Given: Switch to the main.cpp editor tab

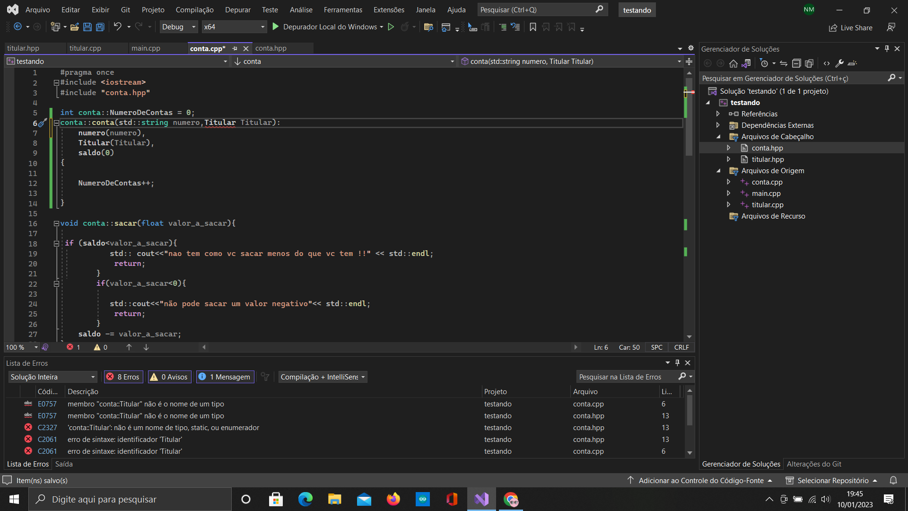Looking at the screenshot, I should (x=146, y=48).
